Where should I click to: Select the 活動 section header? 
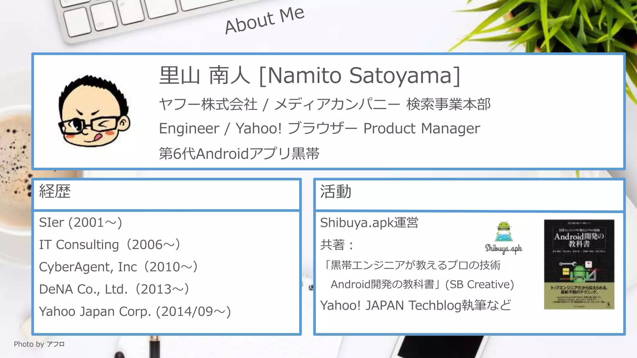(336, 191)
